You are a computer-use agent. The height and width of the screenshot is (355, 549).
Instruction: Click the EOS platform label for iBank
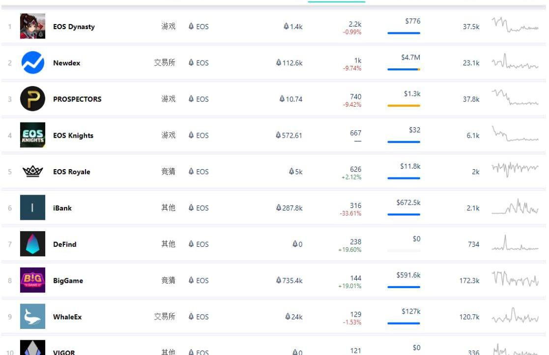(199, 208)
